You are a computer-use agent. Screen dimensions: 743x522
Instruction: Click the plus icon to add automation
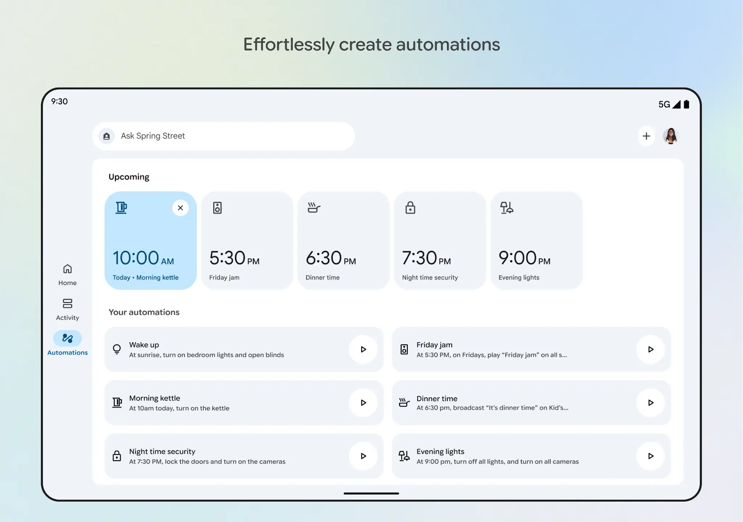646,136
